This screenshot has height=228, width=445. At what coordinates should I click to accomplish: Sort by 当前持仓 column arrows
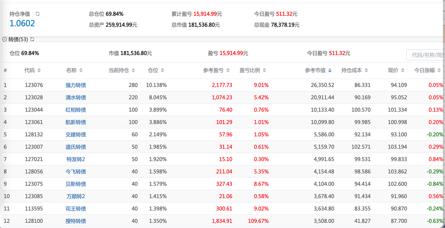click(x=133, y=70)
